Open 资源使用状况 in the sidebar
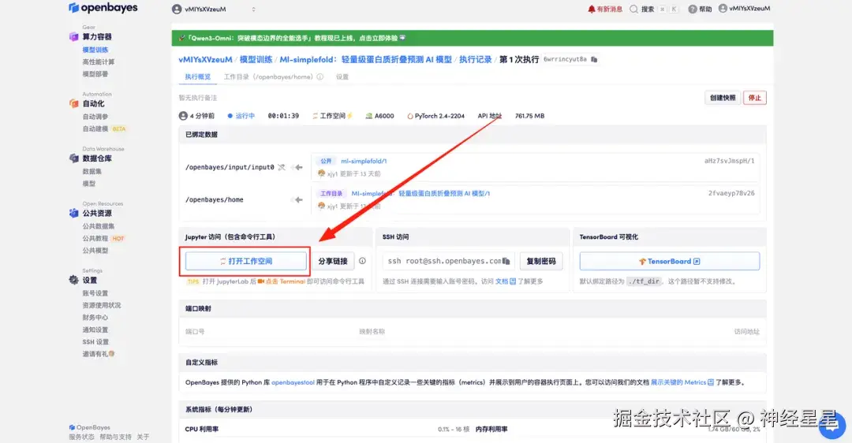 [x=102, y=305]
